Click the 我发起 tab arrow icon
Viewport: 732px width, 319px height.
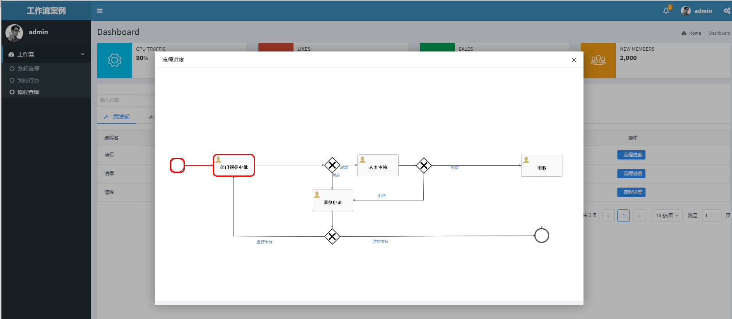tap(106, 117)
